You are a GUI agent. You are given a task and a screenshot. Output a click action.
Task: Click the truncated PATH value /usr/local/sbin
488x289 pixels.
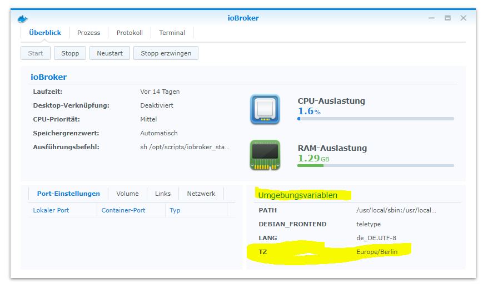point(396,210)
